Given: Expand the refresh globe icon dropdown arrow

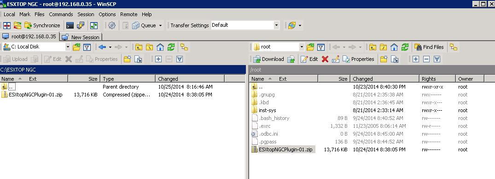Looking at the screenshot, I should point(300,25).
